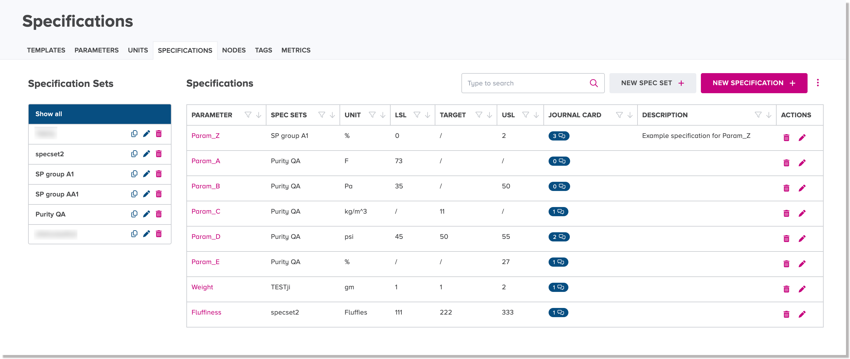Delete the Param_Z specification row
Image resolution: width=850 pixels, height=359 pixels.
pyautogui.click(x=786, y=138)
